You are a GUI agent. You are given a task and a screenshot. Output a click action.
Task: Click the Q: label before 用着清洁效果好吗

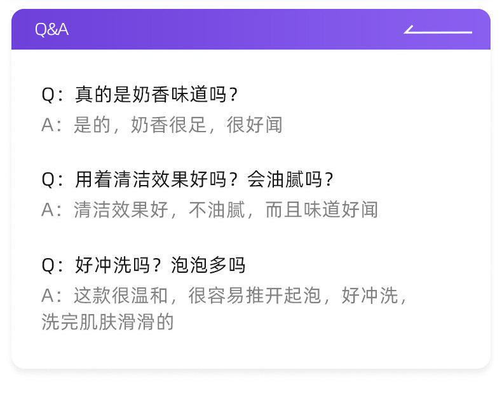52,180
